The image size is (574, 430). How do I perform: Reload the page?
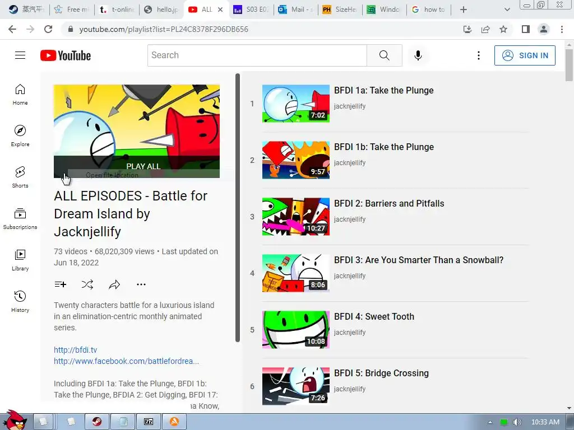[48, 29]
